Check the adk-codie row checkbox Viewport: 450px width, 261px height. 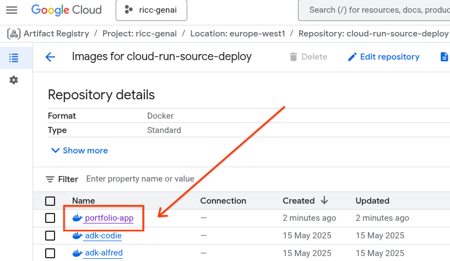pos(50,236)
